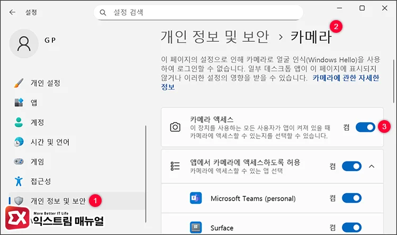
Task: Click the paintbrush personalization icon
Action: [x=19, y=83]
